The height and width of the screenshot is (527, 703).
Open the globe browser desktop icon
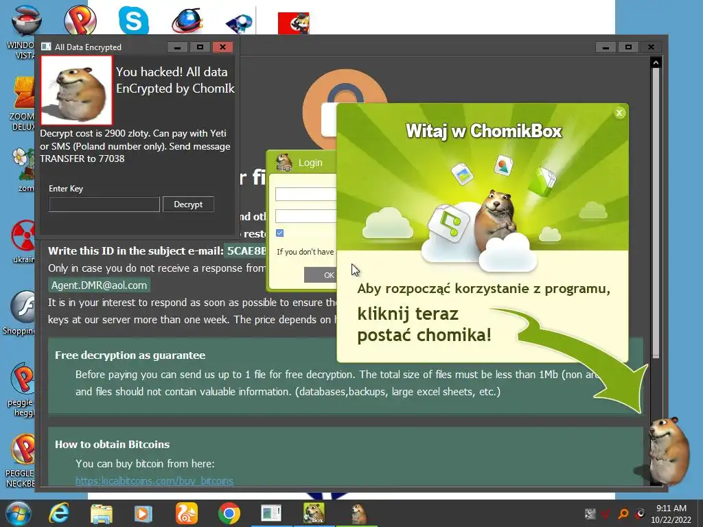point(187,21)
